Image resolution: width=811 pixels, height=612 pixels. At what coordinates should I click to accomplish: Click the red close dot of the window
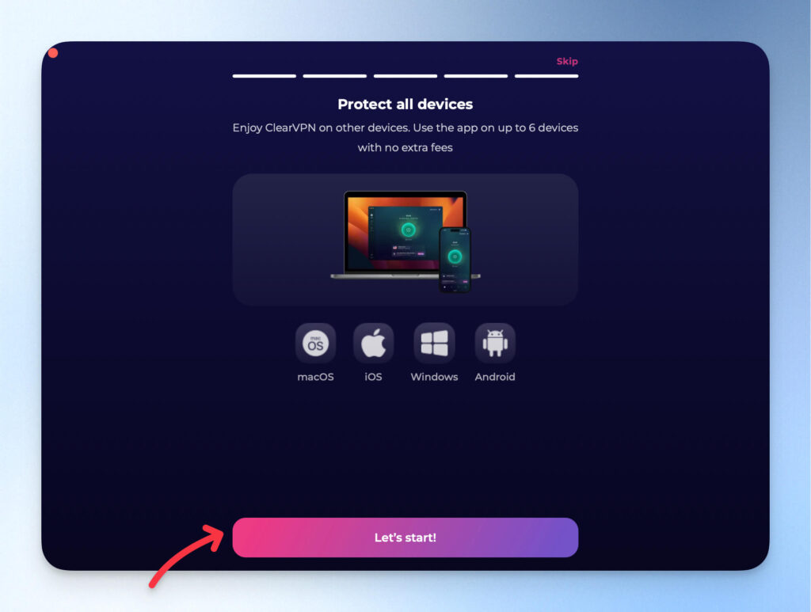click(53, 53)
